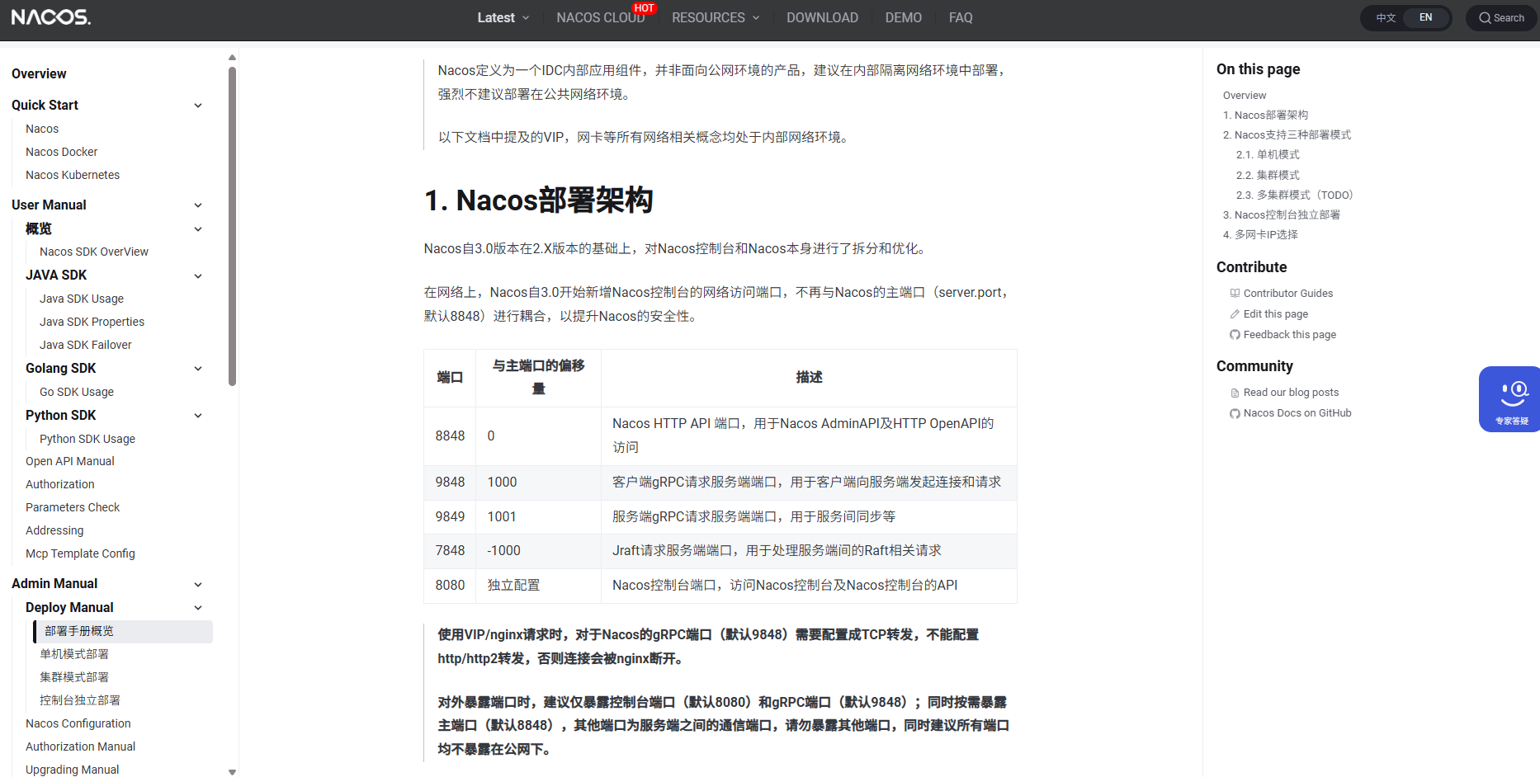Image resolution: width=1540 pixels, height=777 pixels.
Task: Open the Latest version dropdown
Action: (x=503, y=17)
